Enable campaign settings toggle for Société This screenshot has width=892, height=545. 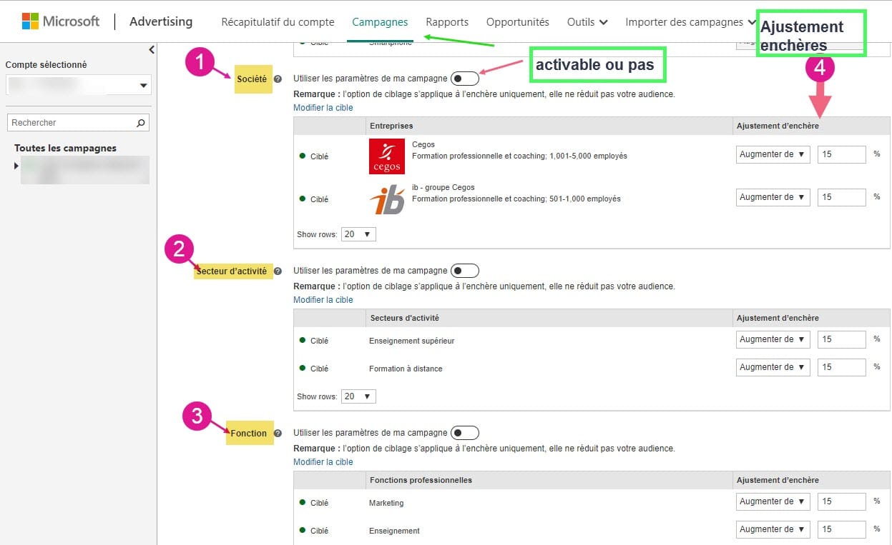[464, 78]
